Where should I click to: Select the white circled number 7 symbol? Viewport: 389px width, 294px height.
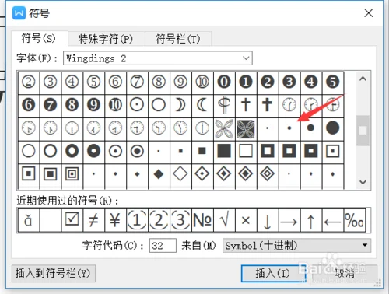[x=137, y=82]
